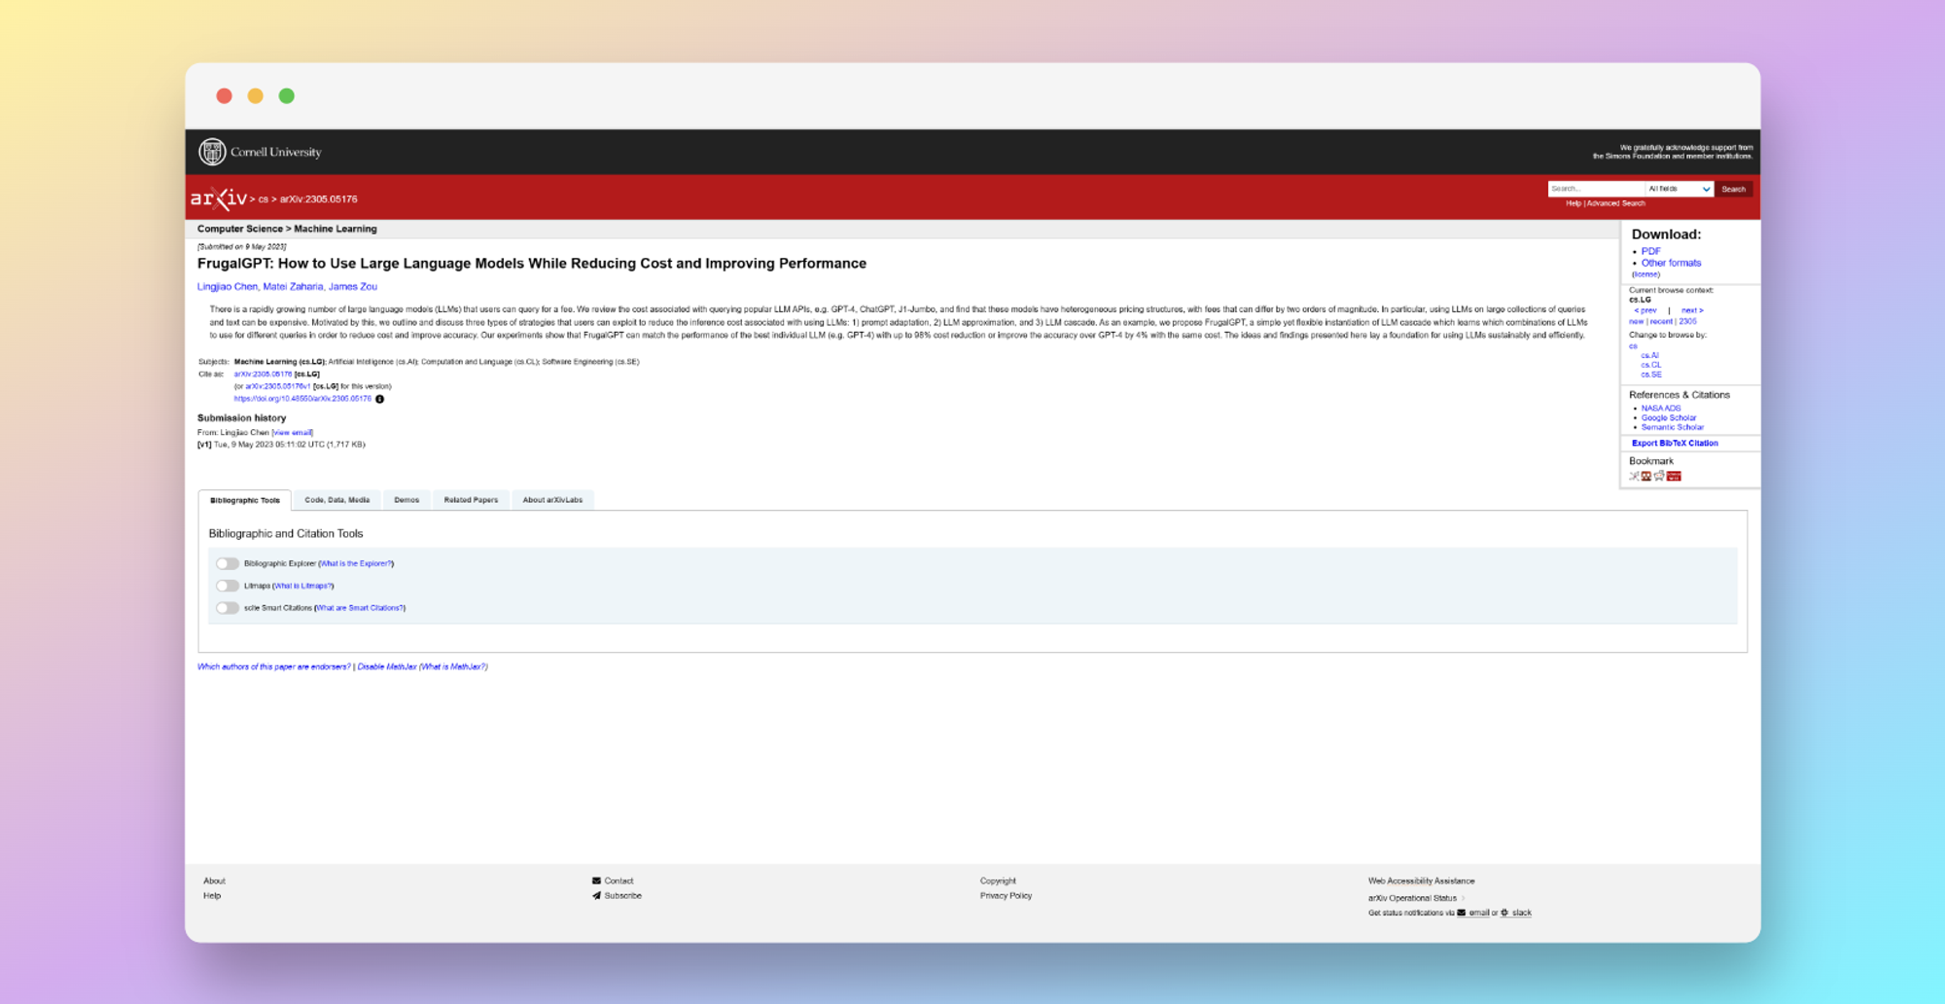Select the Bibliographic Tools tab
Screen dimensions: 1945x1004
[245, 500]
